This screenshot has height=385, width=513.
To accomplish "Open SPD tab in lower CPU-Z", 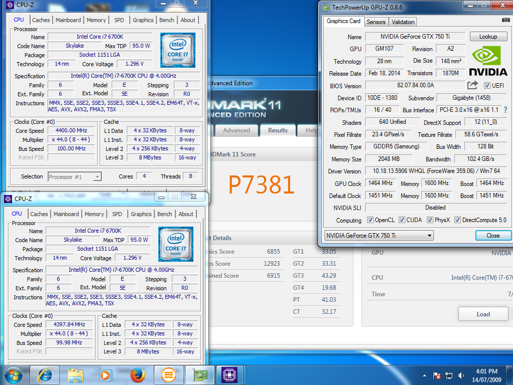I will point(117,214).
